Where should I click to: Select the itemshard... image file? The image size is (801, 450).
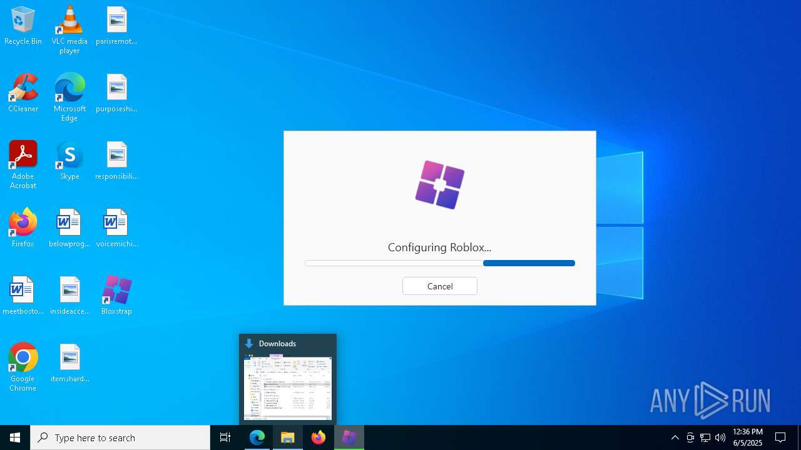click(69, 364)
